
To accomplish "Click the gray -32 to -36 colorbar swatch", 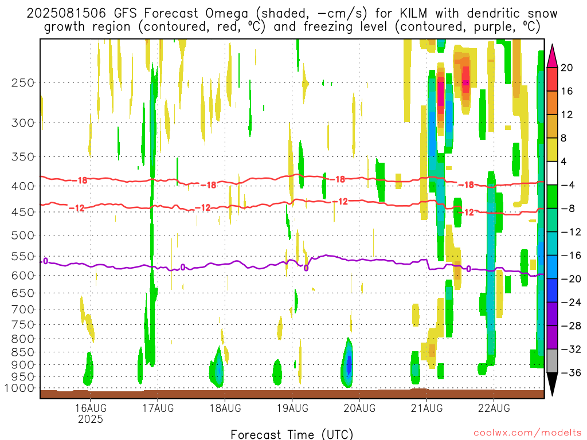I will pyautogui.click(x=552, y=361).
